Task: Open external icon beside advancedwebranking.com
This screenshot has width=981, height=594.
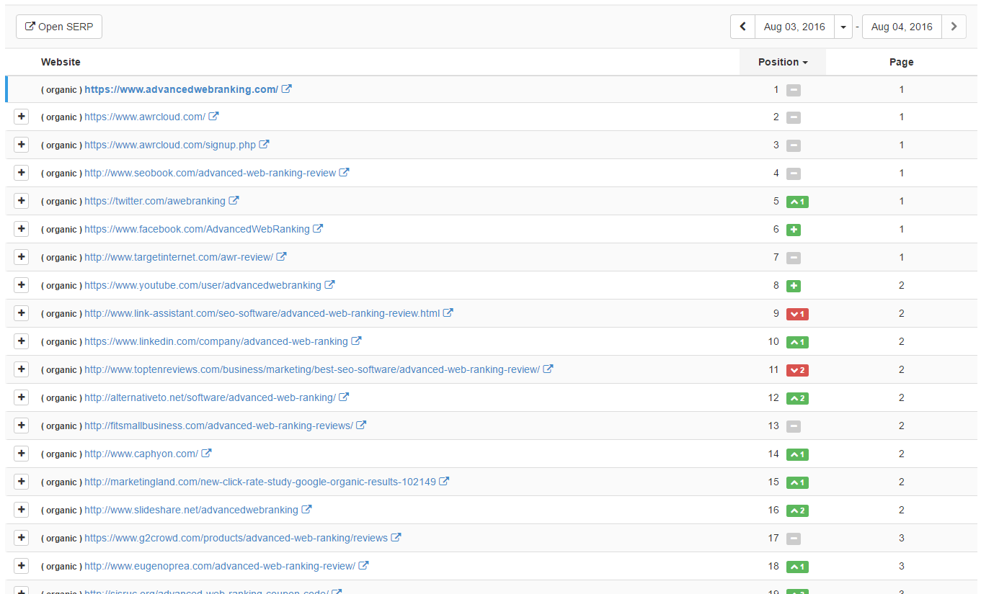Action: click(x=287, y=89)
